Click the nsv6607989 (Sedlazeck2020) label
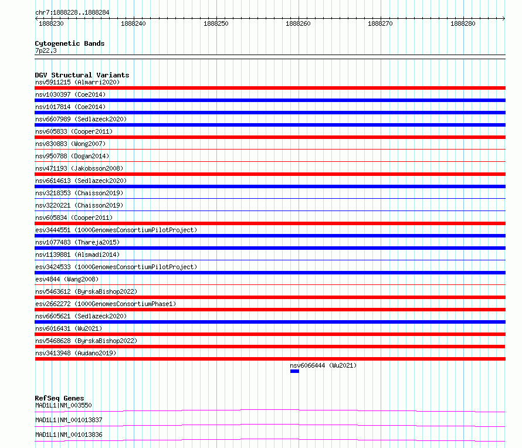Image resolution: width=522 pixels, height=448 pixels. [x=81, y=119]
